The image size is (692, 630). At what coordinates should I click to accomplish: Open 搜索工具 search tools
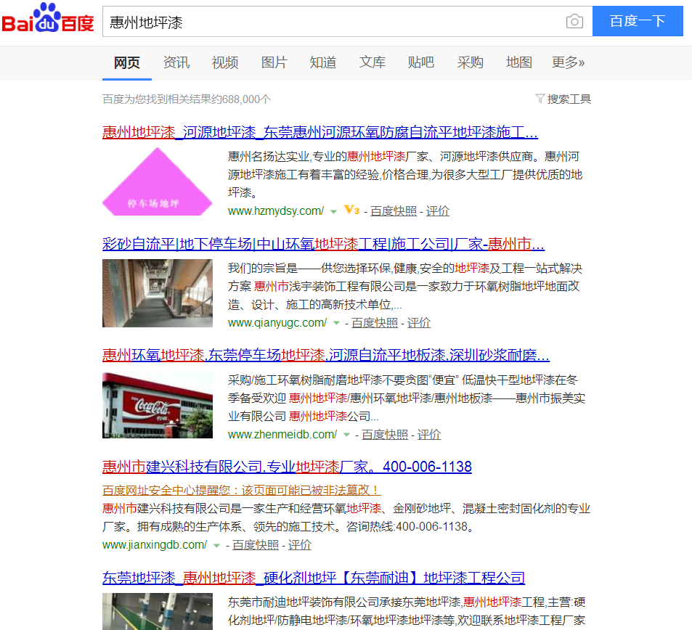569,99
